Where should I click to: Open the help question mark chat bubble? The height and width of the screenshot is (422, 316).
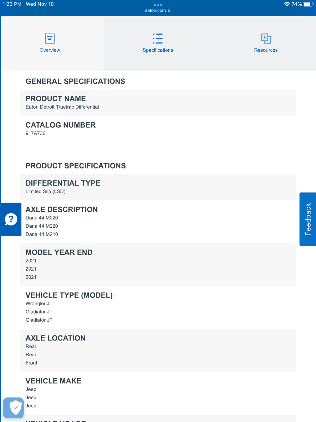[11, 219]
